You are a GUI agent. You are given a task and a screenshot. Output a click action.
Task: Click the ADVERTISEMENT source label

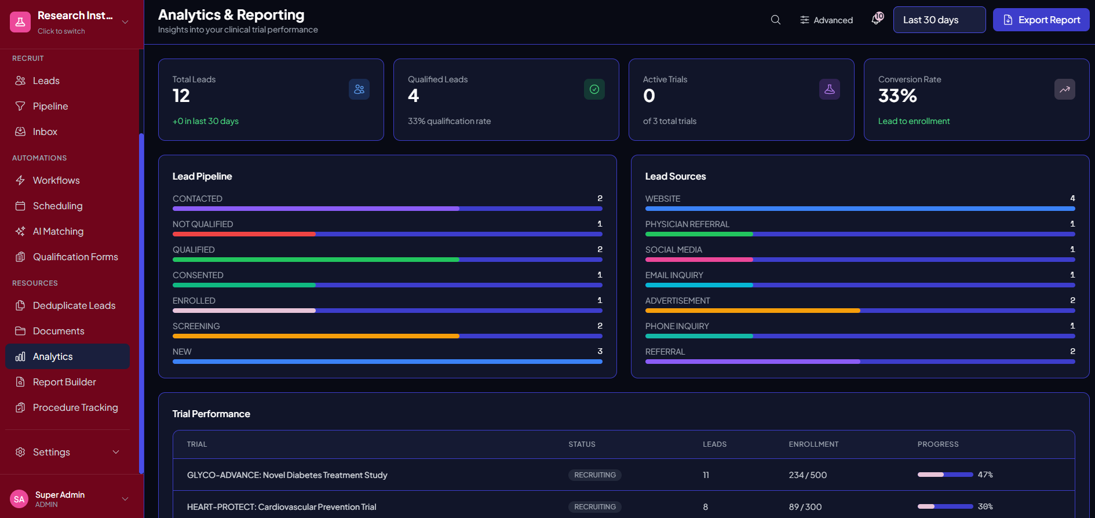point(678,301)
